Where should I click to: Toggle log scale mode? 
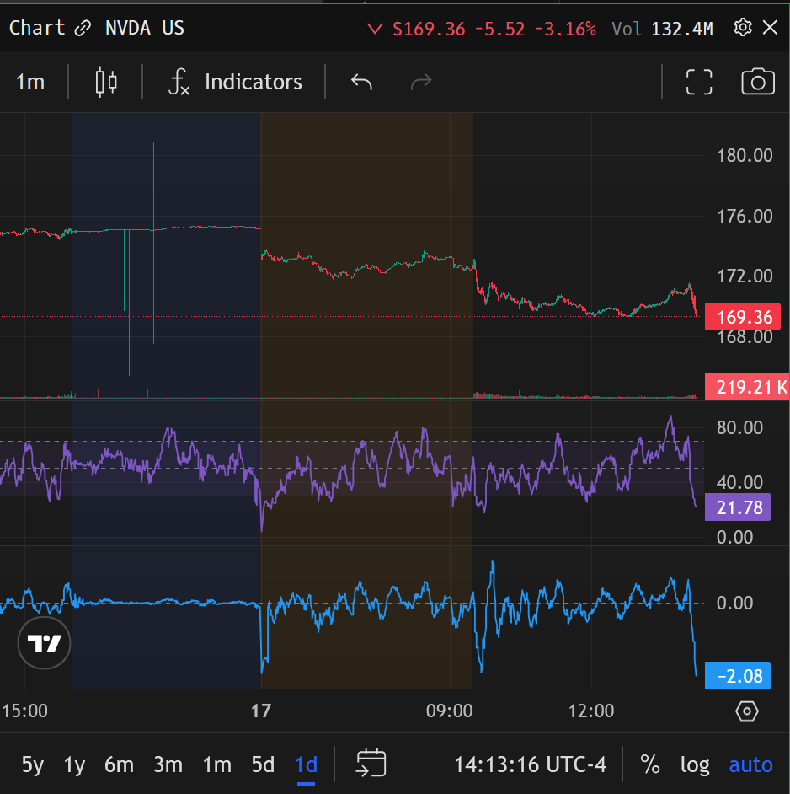(694, 765)
